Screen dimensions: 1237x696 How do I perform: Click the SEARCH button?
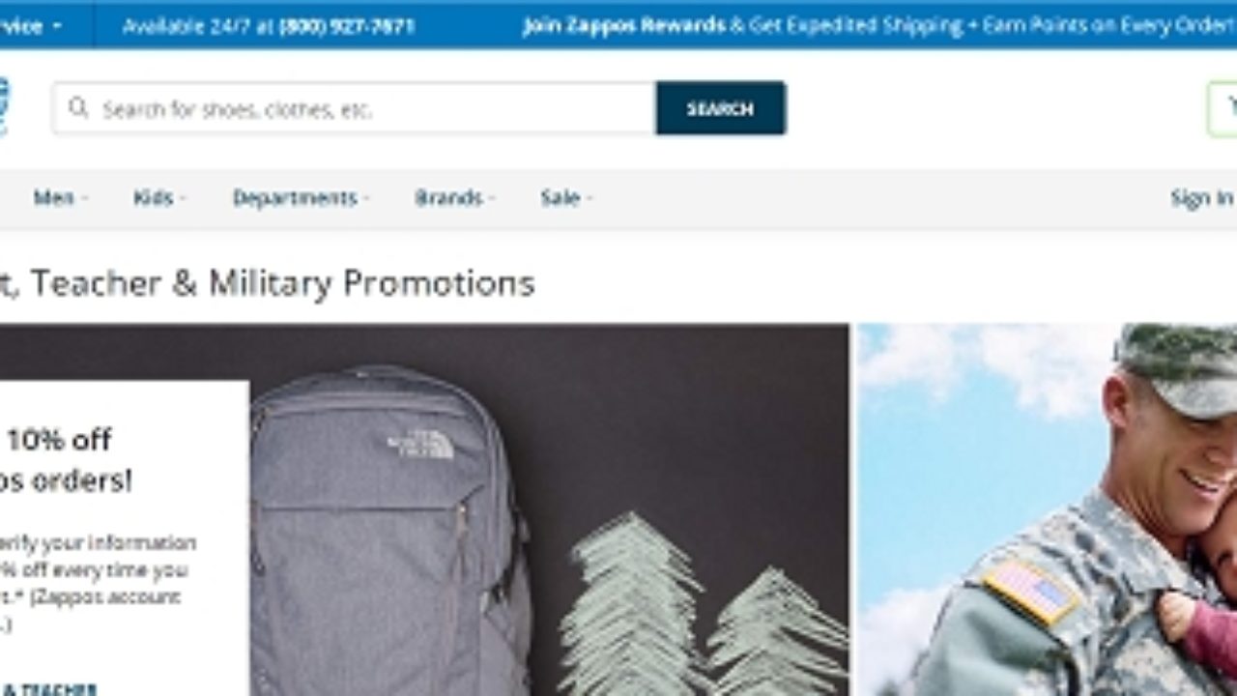point(720,108)
